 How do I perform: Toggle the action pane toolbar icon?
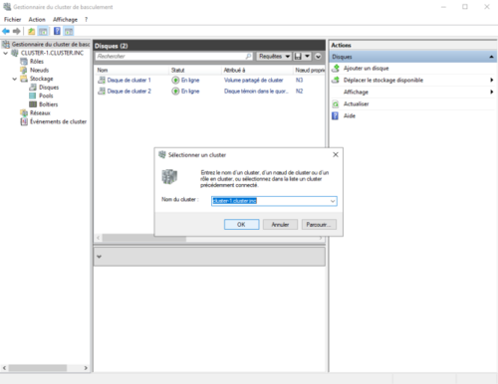[69, 31]
